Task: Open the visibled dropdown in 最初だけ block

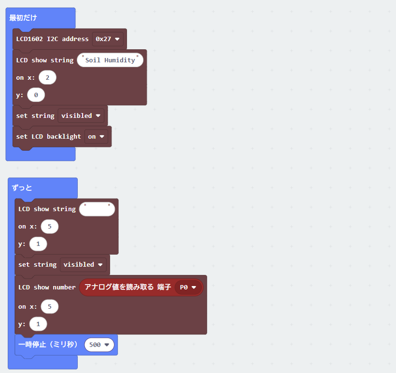Action: pyautogui.click(x=81, y=116)
